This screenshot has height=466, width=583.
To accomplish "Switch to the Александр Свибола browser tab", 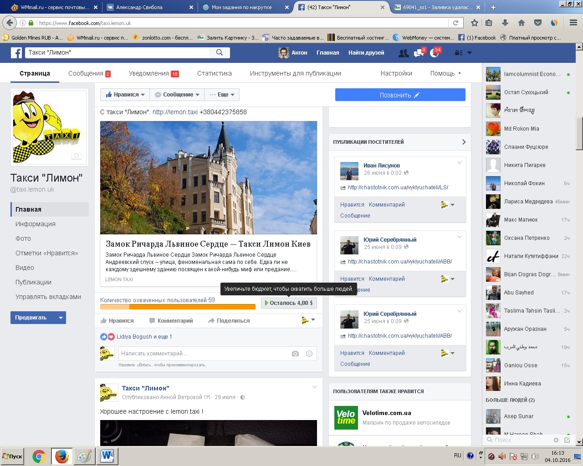I will tap(149, 7).
